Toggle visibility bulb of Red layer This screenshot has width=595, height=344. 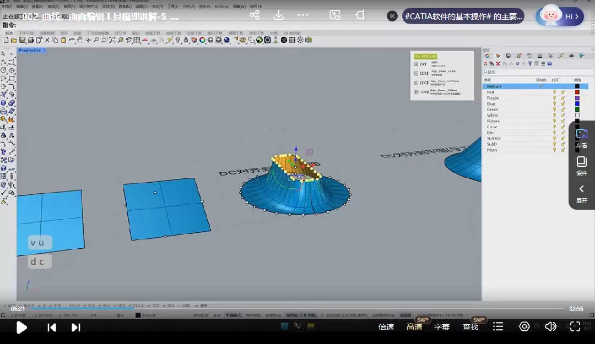pos(554,92)
